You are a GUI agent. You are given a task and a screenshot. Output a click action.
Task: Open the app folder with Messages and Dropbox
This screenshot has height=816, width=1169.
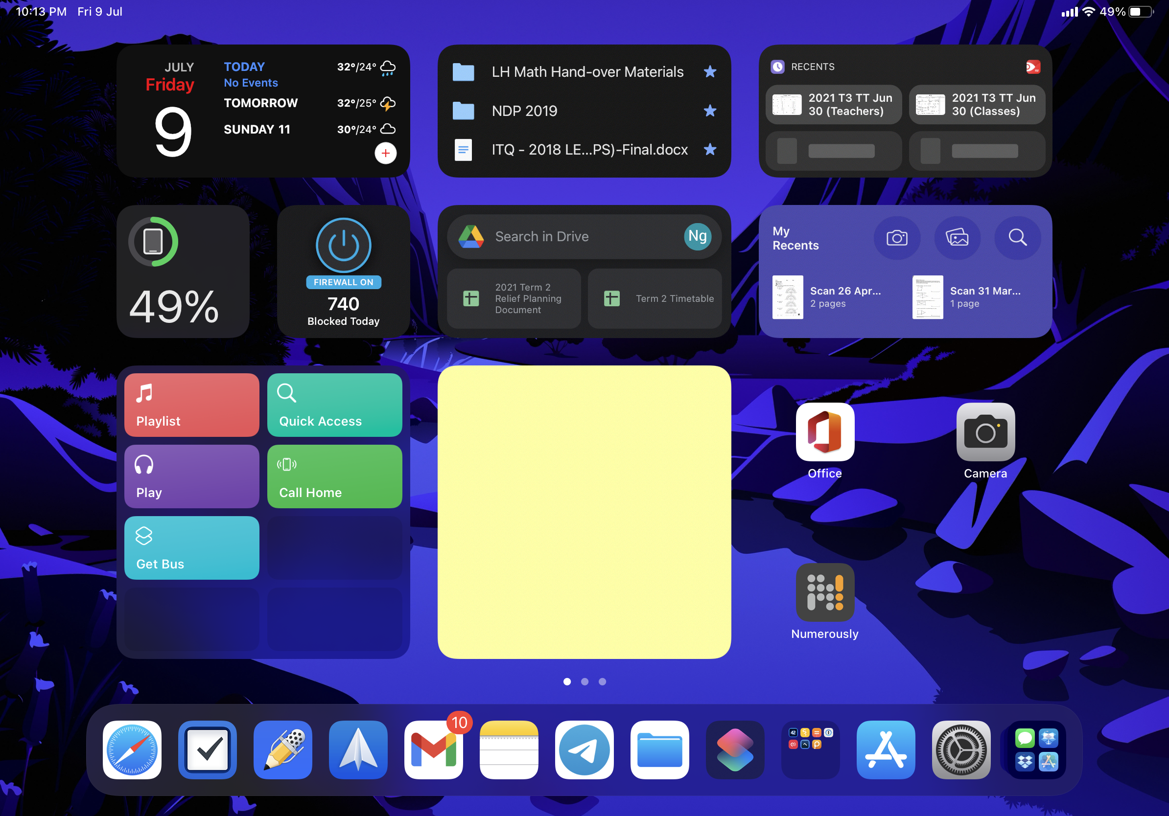[1036, 749]
